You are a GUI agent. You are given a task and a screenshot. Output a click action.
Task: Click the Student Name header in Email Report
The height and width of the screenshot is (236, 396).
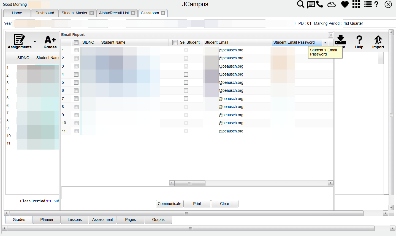134,43
